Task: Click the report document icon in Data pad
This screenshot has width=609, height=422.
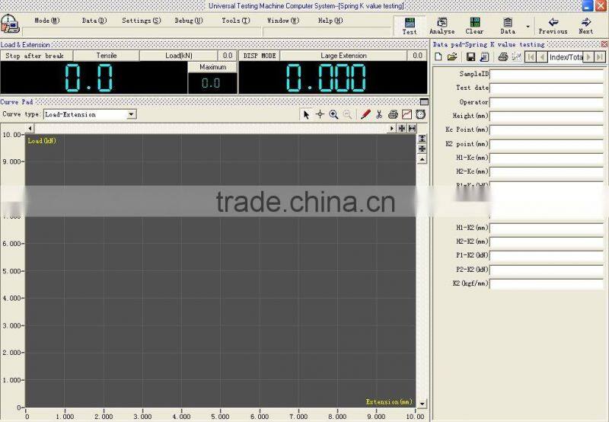Action: pyautogui.click(x=484, y=57)
